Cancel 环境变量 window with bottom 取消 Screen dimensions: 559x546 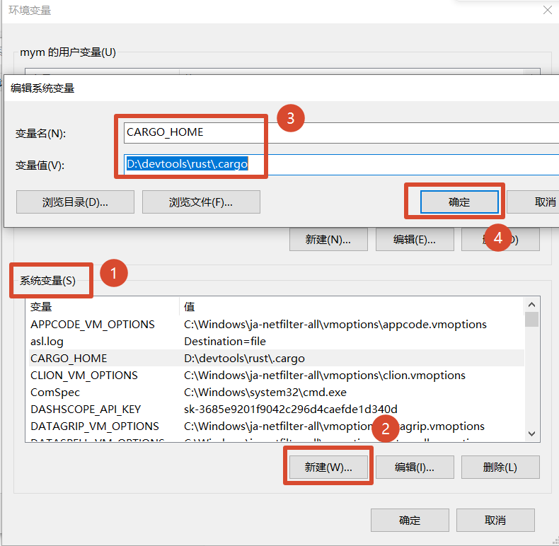tap(495, 520)
